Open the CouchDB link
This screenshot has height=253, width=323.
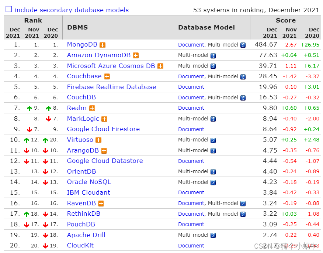click(81, 98)
